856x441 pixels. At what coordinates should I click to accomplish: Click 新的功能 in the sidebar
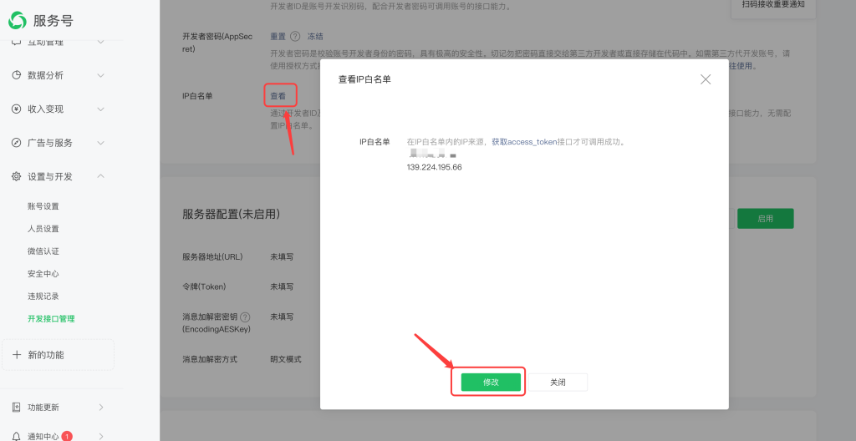tap(46, 355)
